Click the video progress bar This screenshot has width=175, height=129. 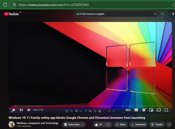(x=87, y=106)
